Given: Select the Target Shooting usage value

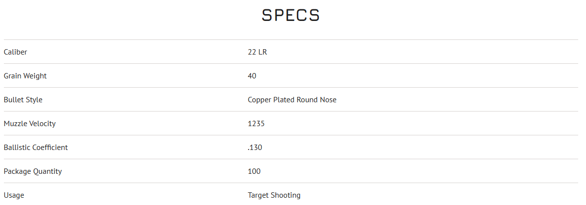Looking at the screenshot, I should [x=274, y=195].
